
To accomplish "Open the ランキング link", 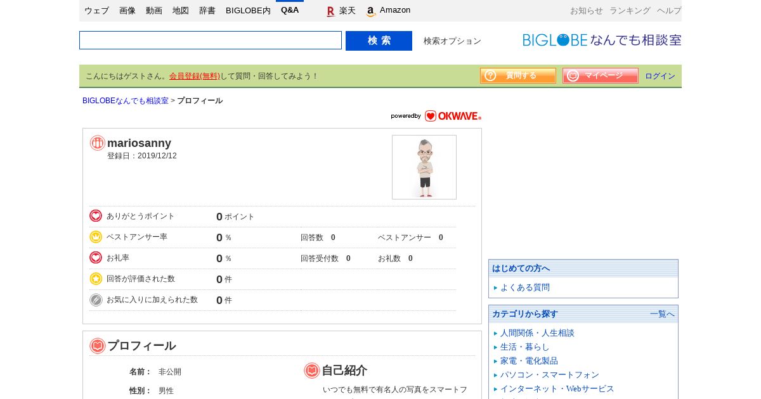I will (630, 11).
